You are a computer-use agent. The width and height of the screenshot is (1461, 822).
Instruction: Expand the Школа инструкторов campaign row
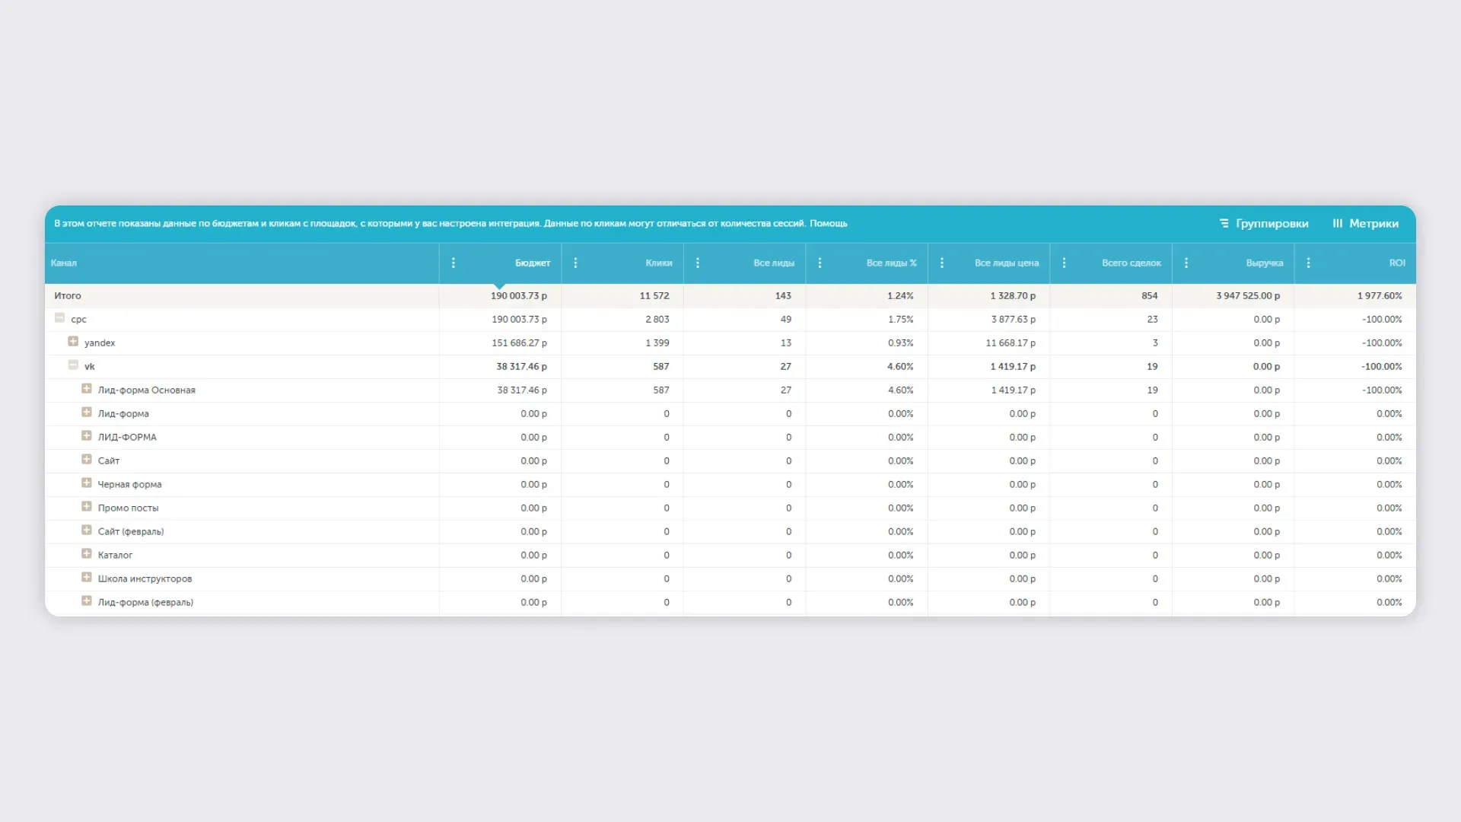87,578
